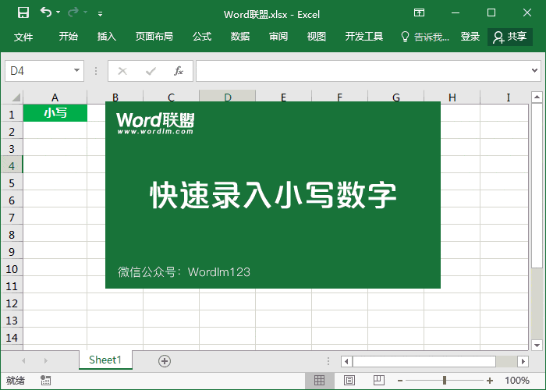
Task: Open the 视图 tab
Action: (x=317, y=36)
